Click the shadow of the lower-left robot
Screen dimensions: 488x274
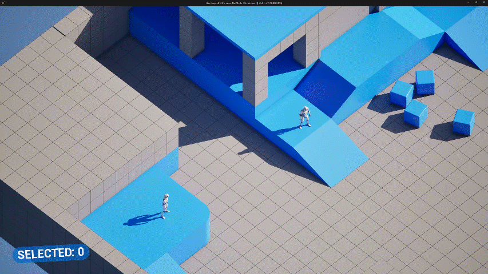click(x=140, y=219)
